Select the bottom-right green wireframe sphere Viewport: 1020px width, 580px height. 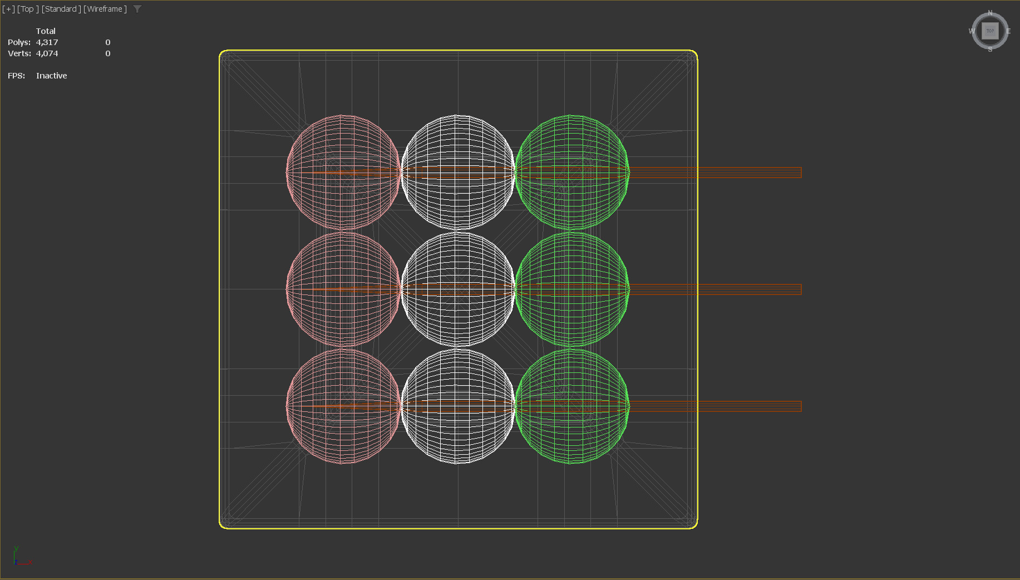click(573, 406)
